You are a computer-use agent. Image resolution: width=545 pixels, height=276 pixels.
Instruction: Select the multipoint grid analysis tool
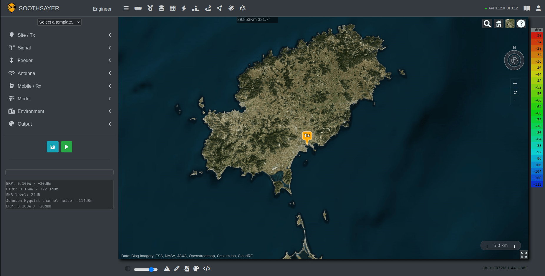(173, 8)
